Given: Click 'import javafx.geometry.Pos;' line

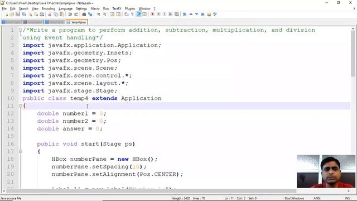Looking at the screenshot, I should click(x=71, y=61).
